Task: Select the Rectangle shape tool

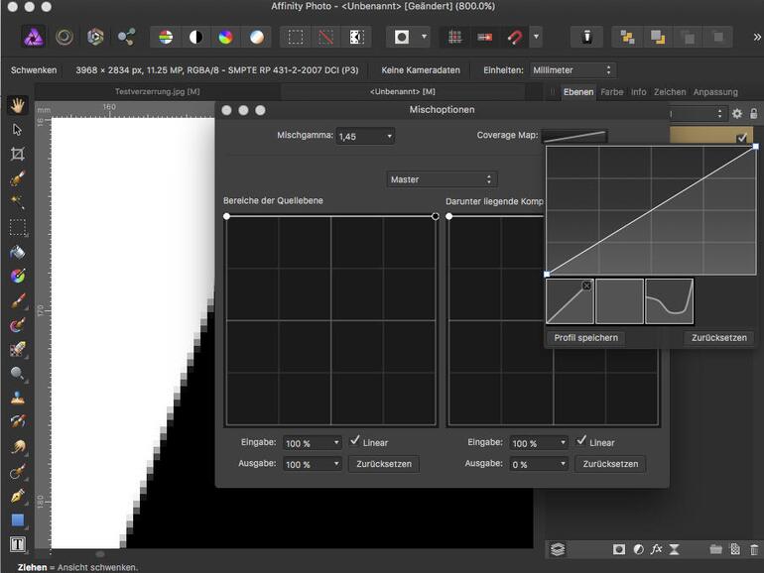Action: [17, 519]
